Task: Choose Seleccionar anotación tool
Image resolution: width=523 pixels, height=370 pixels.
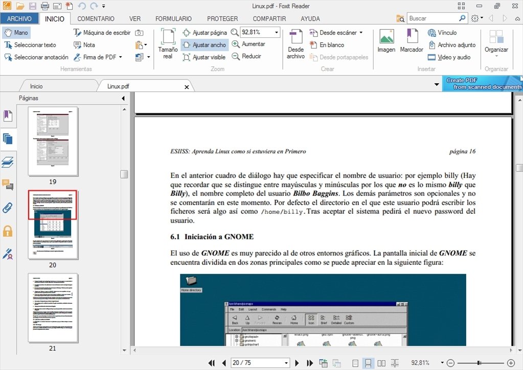Action: click(36, 57)
